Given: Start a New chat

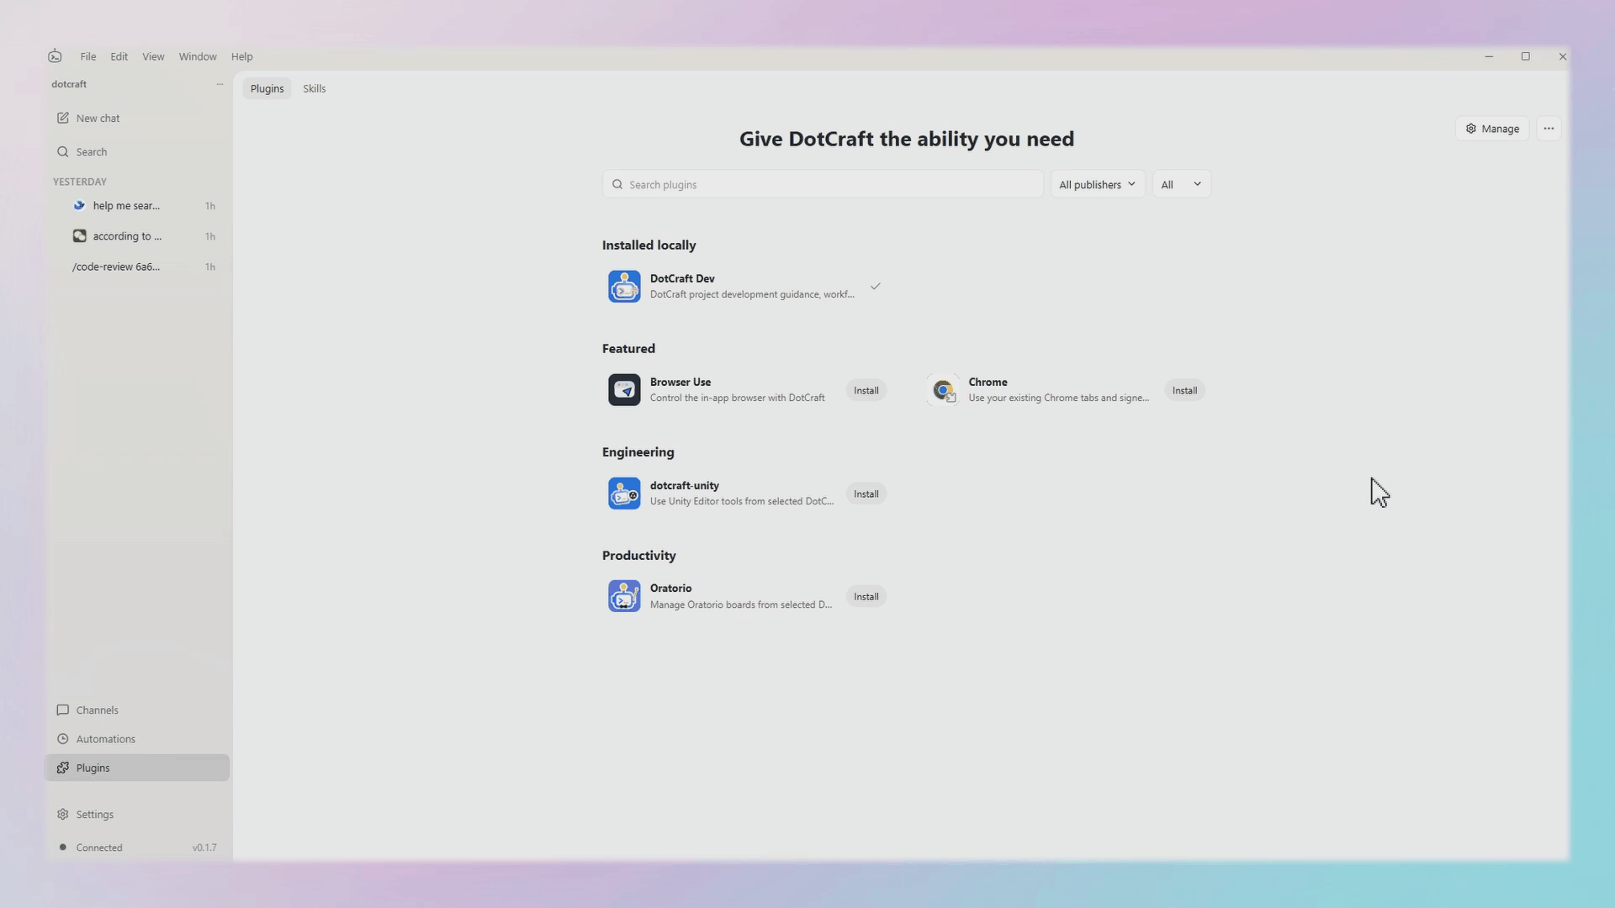Looking at the screenshot, I should (x=138, y=119).
